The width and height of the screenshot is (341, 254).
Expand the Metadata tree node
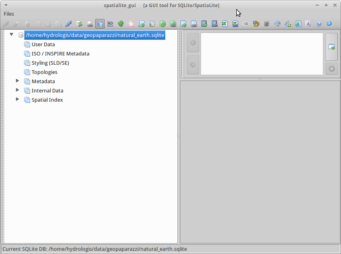point(17,81)
